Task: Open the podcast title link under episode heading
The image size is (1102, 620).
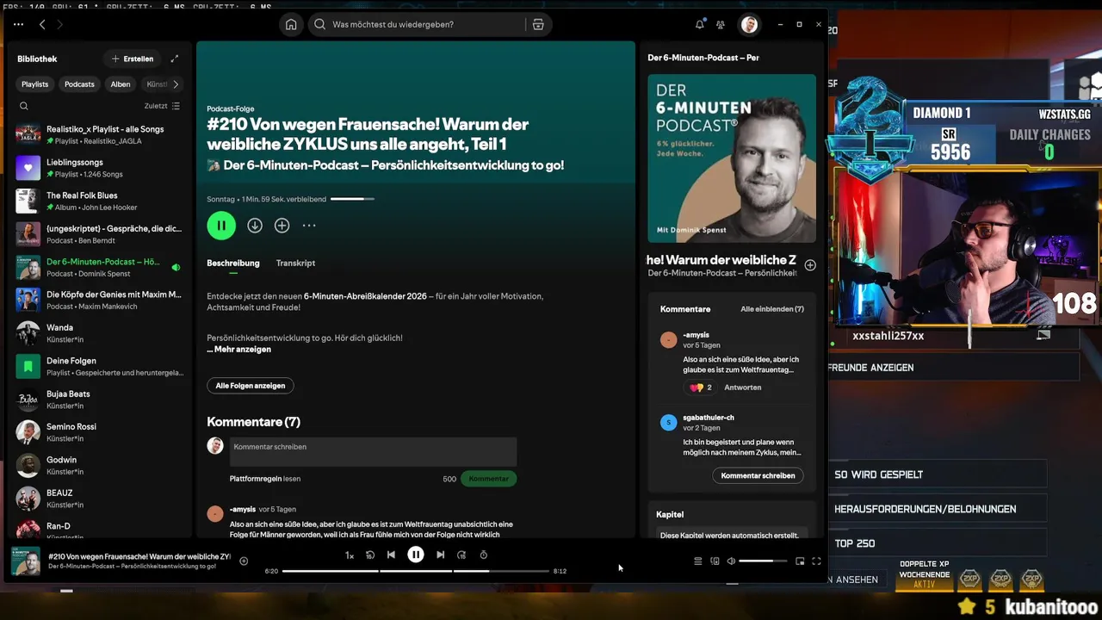Action: (x=393, y=165)
